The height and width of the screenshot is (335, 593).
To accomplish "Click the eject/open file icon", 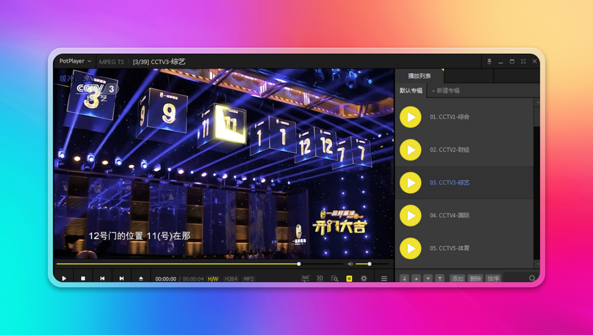I will coord(141,278).
